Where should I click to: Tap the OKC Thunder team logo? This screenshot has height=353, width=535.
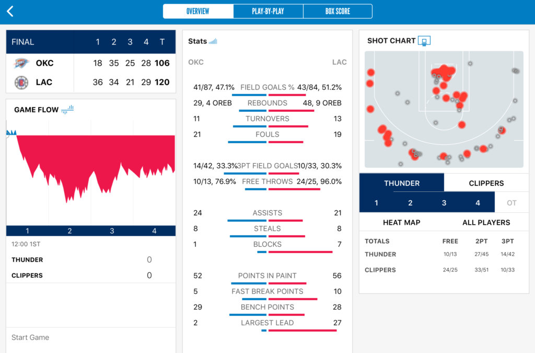click(x=21, y=63)
